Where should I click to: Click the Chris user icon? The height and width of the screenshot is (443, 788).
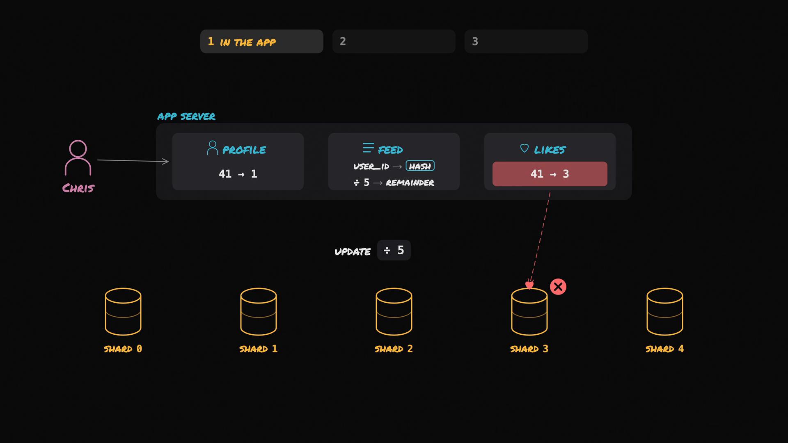tap(78, 158)
